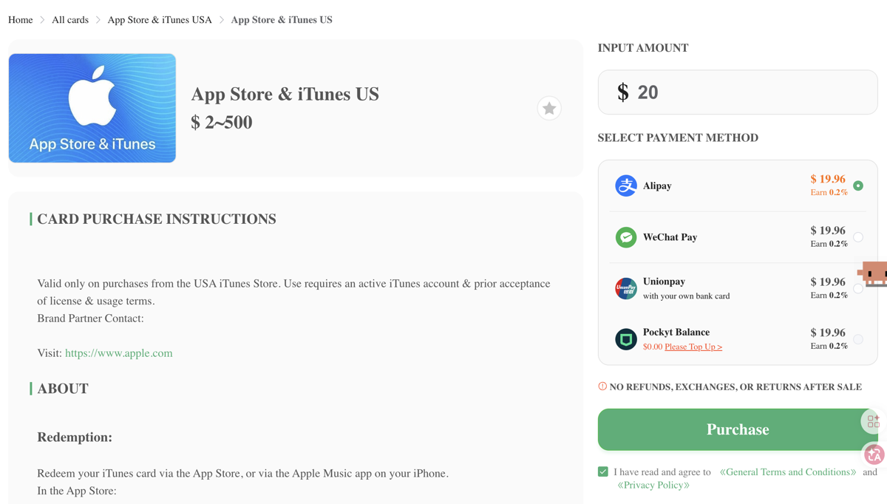
Task: Select WeChat Pay radio button
Action: 858,237
